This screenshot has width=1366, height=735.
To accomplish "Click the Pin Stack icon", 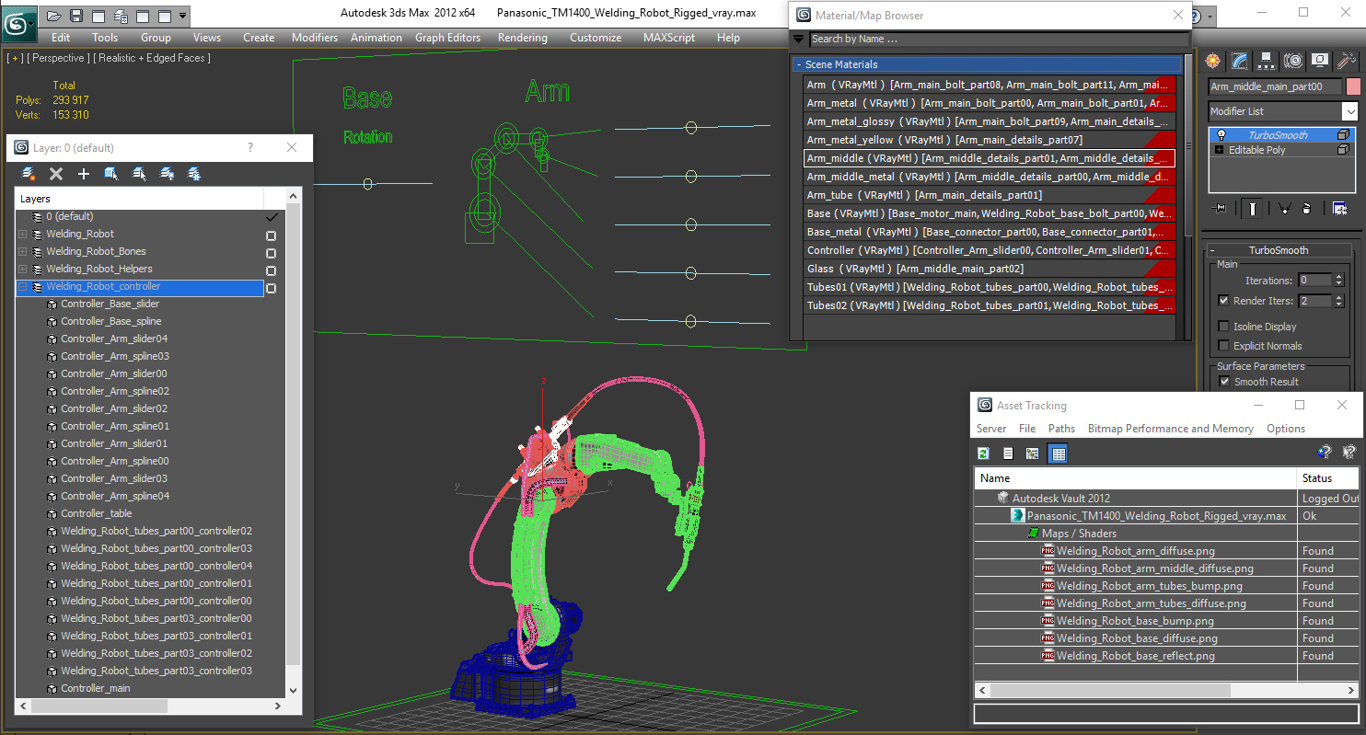I will [x=1221, y=209].
